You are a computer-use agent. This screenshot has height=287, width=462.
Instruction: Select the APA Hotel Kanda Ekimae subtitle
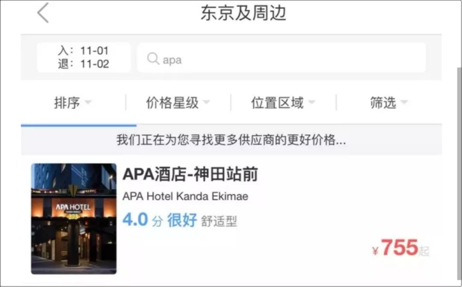(x=185, y=196)
